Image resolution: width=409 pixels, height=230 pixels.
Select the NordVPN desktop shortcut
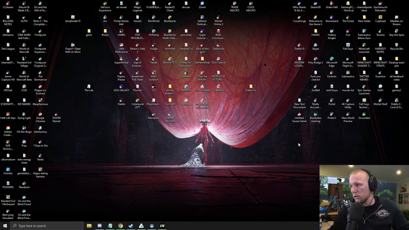[186, 88]
